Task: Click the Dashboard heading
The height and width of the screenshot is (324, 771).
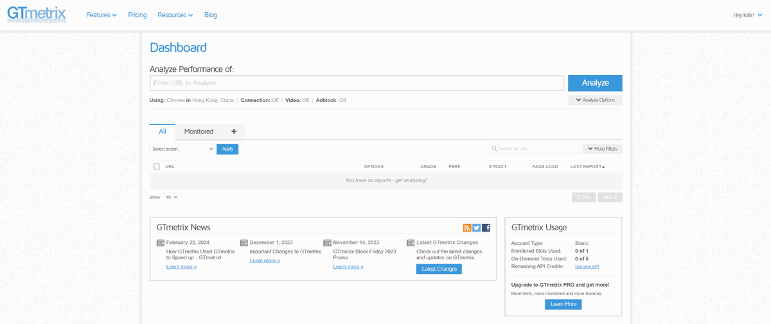Action: [x=178, y=47]
